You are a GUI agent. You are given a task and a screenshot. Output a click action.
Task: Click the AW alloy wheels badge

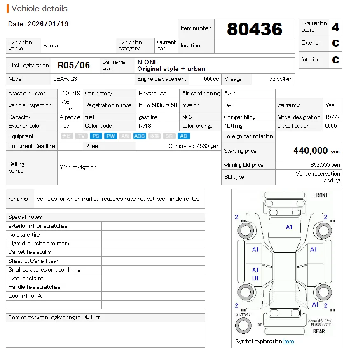click(125, 136)
